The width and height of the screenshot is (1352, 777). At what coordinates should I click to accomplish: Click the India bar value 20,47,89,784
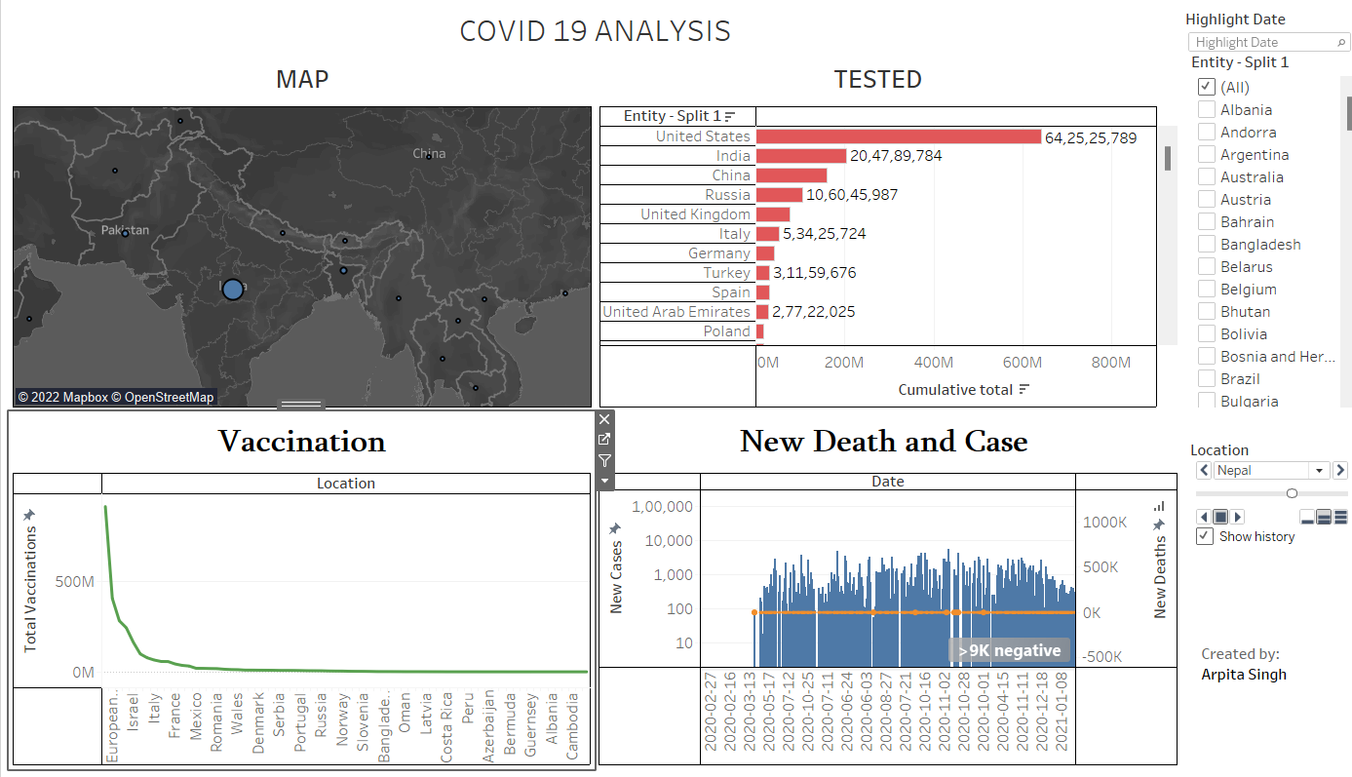point(896,156)
